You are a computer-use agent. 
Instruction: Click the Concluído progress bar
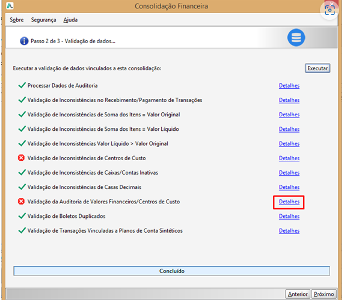pos(171,271)
